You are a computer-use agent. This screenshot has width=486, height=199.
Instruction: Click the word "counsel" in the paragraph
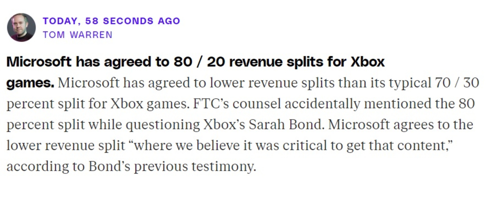257,104
